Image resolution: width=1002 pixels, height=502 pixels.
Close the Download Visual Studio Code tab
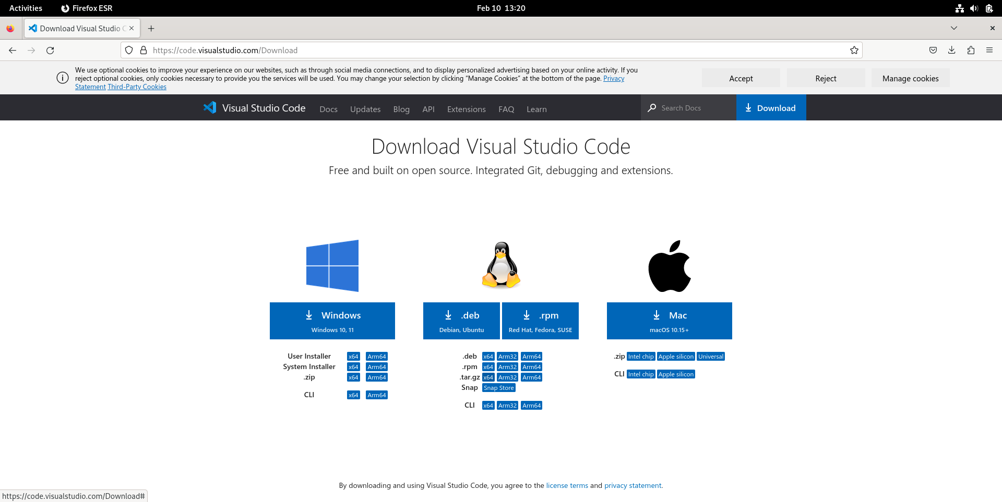pyautogui.click(x=132, y=28)
